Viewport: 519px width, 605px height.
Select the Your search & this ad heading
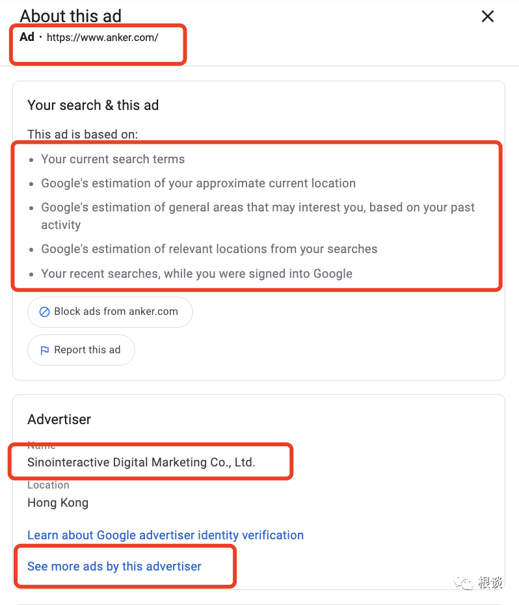tap(93, 105)
